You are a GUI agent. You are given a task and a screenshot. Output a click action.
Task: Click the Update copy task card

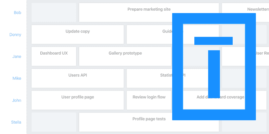coord(78,35)
